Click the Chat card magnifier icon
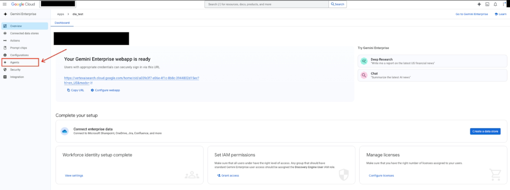Image resolution: width=510 pixels, height=190 pixels. 364,75
